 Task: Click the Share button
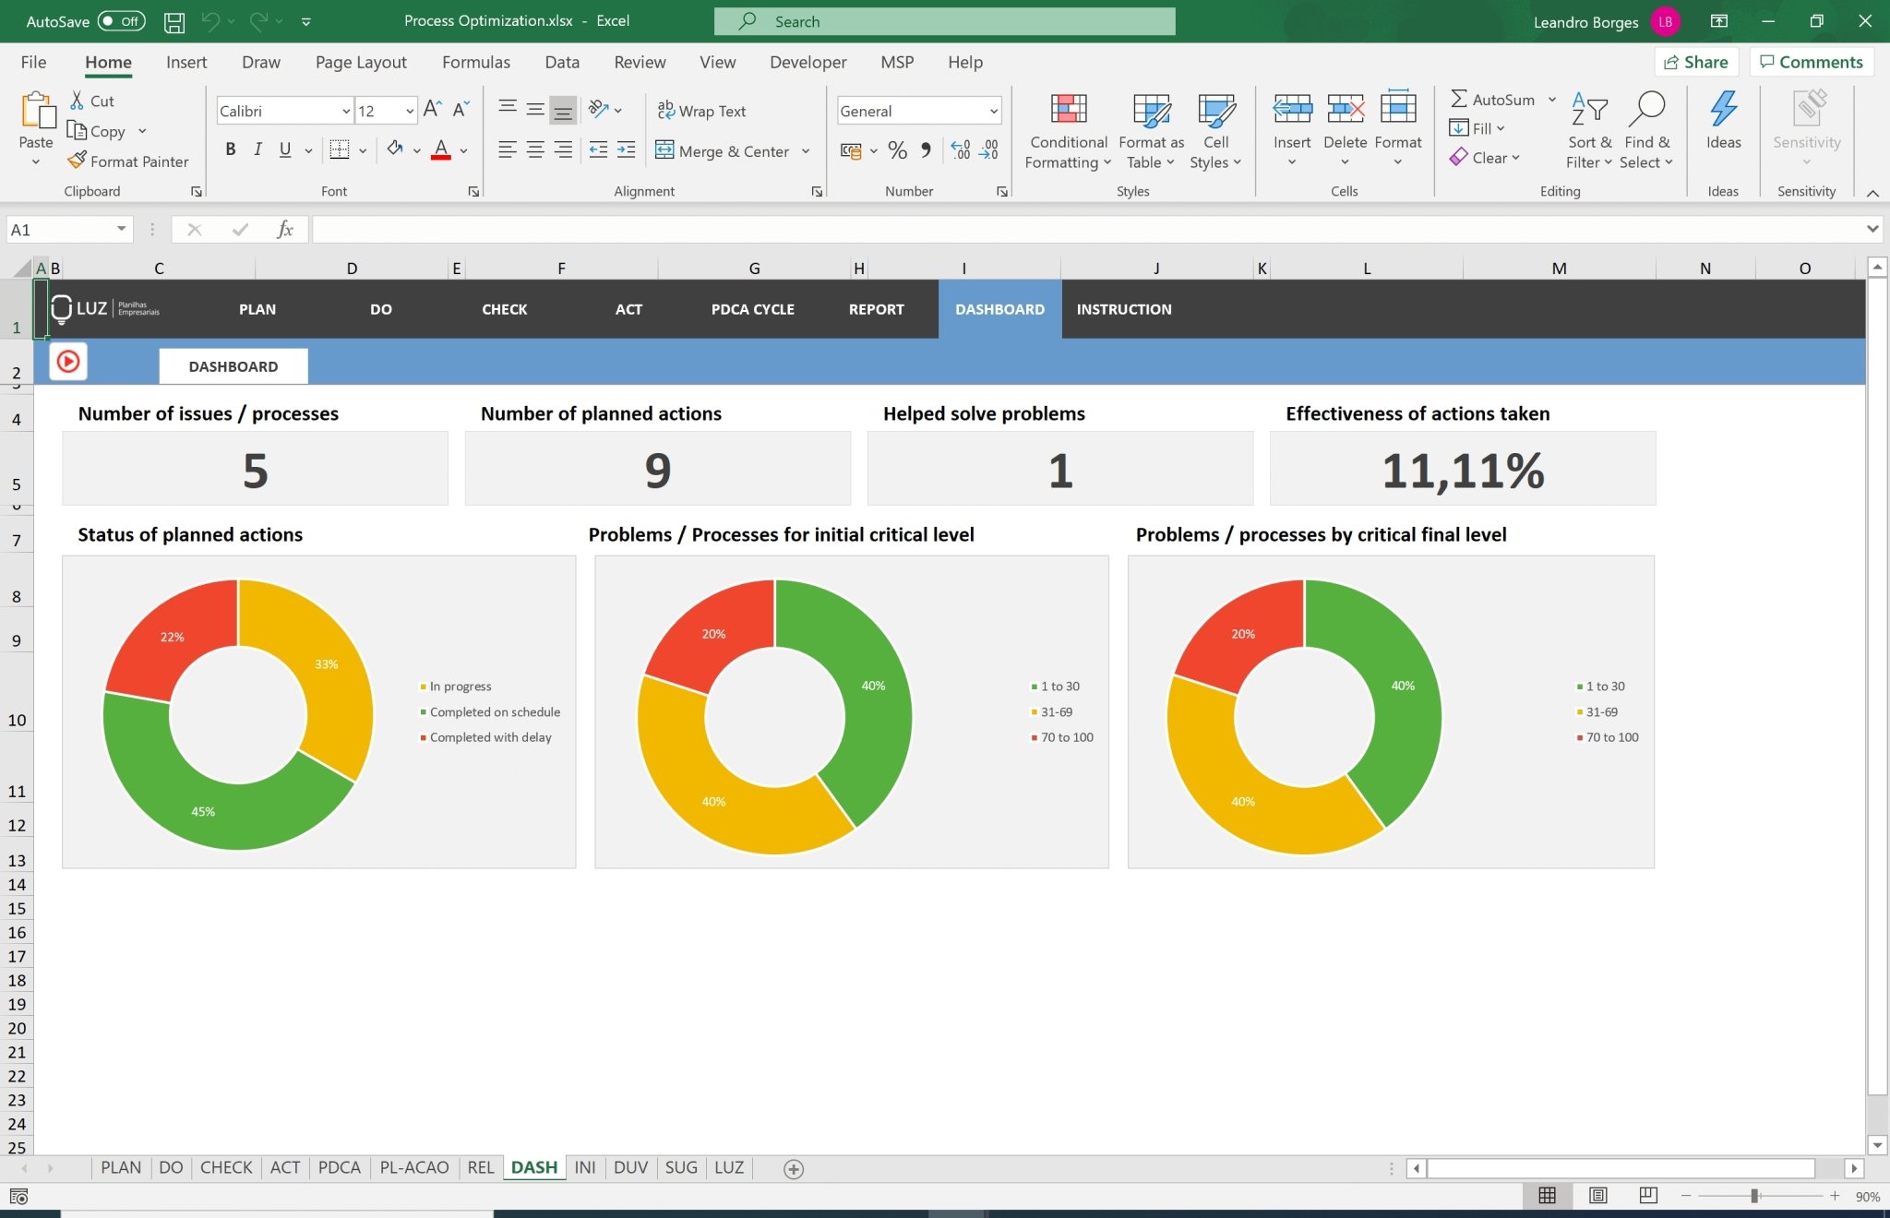[1698, 62]
